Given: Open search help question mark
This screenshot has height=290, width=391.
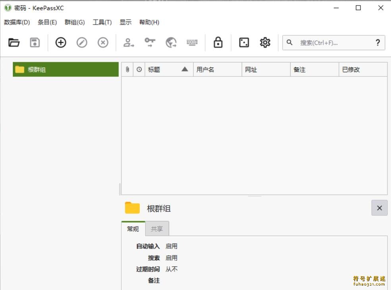Looking at the screenshot, I should pos(378,43).
